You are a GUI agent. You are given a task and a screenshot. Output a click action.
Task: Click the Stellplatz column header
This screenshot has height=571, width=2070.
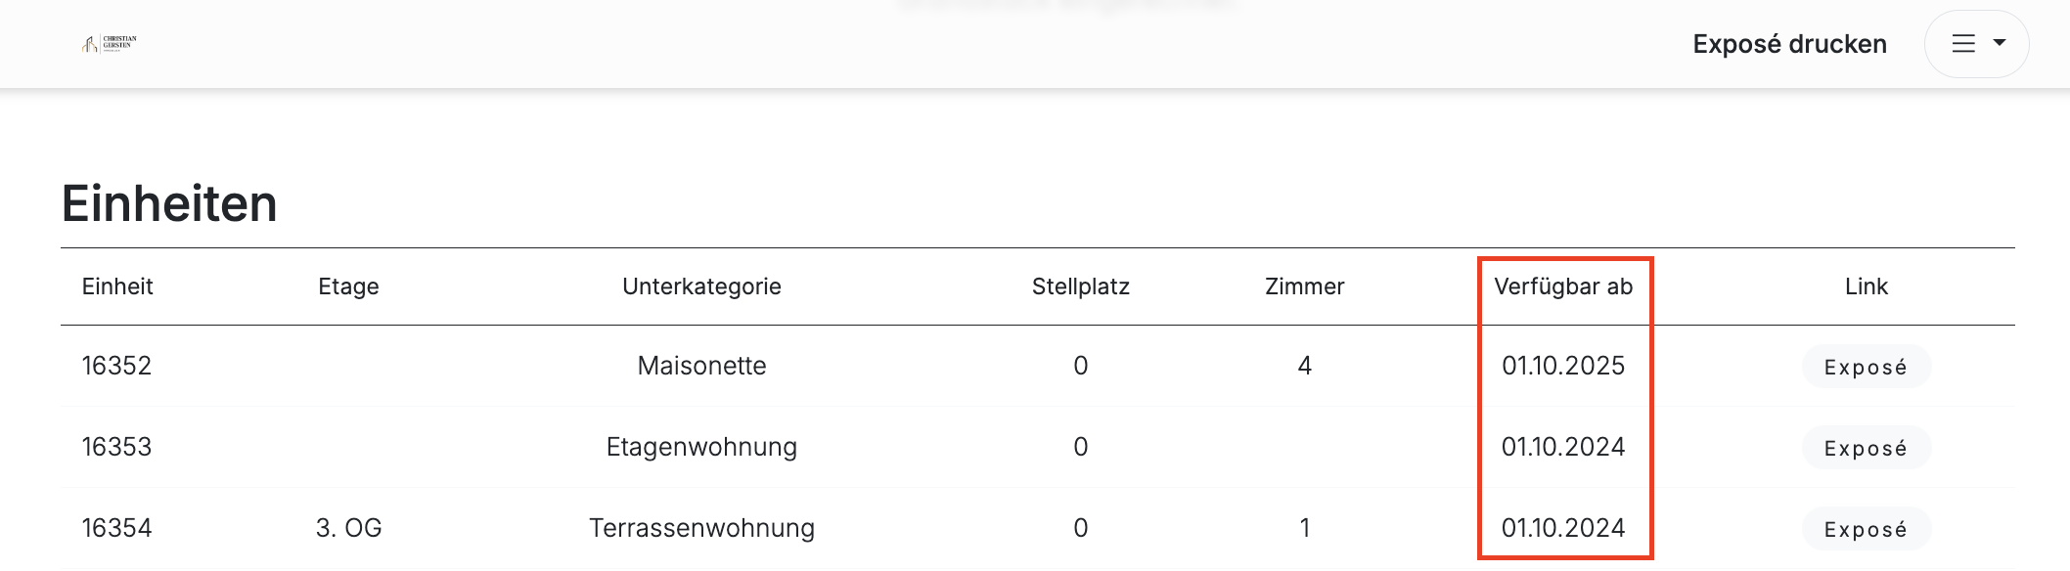1080,286
